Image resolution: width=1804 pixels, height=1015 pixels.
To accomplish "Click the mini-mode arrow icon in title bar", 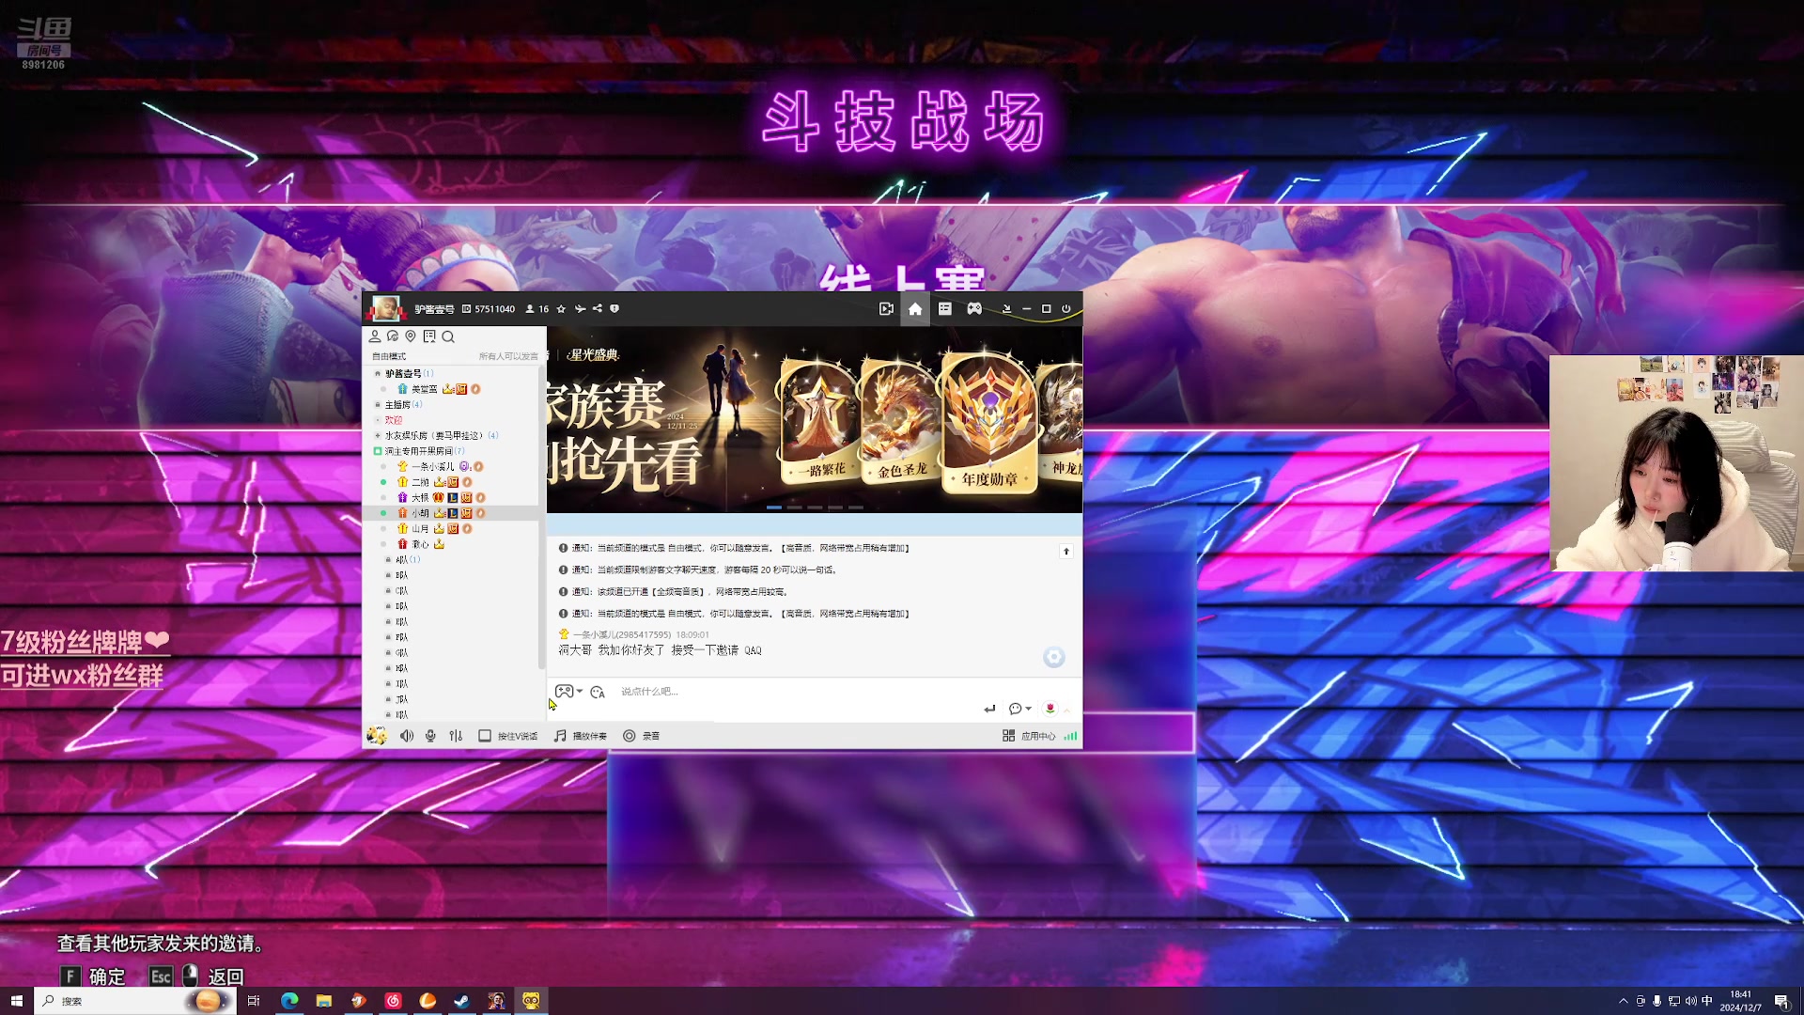I will [1006, 309].
